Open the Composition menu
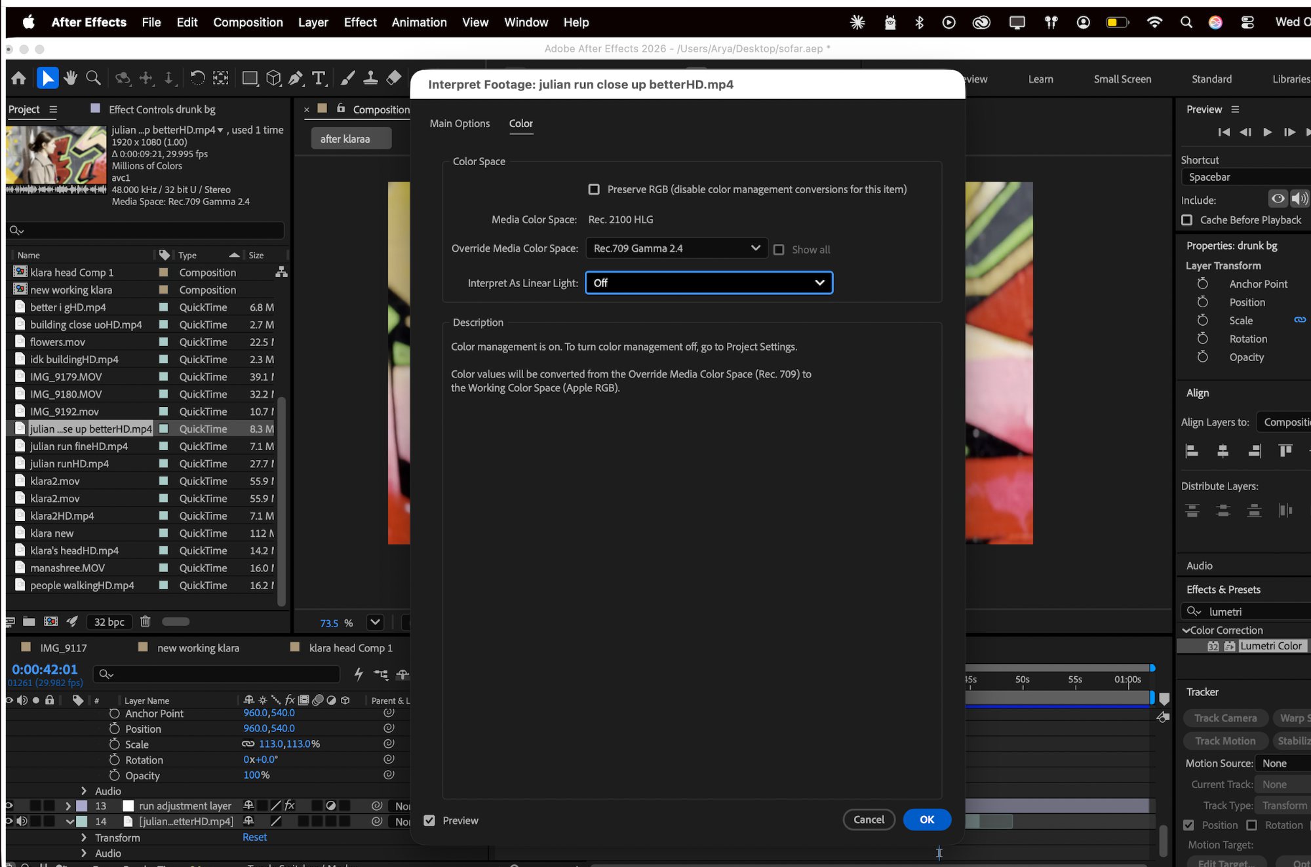The image size is (1311, 867). 248,22
